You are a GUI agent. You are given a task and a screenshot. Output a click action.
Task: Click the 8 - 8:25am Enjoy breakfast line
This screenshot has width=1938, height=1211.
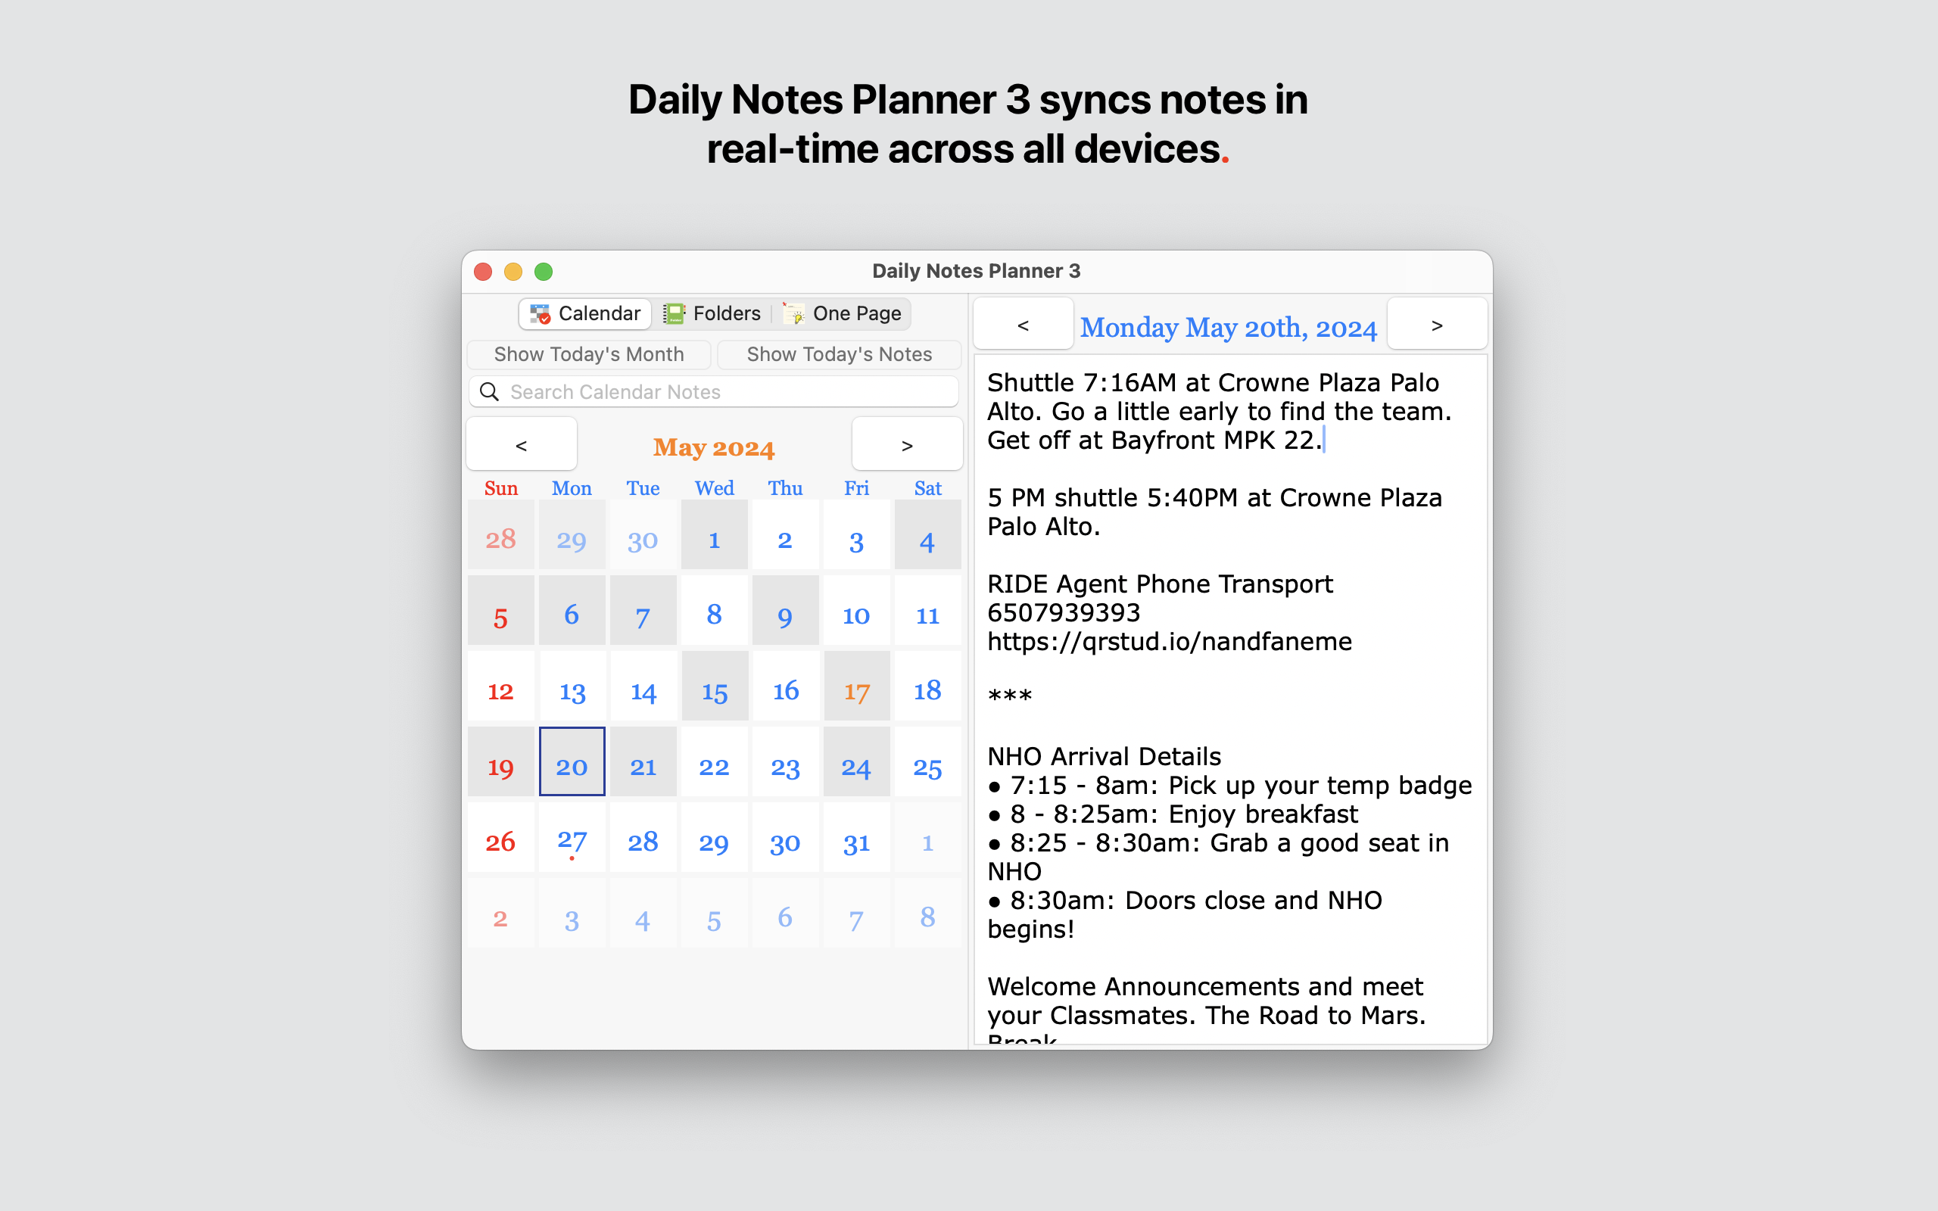[1173, 814]
